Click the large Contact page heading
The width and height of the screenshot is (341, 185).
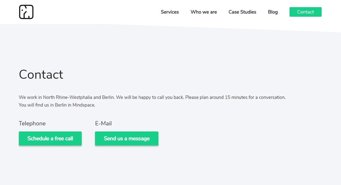point(41,74)
